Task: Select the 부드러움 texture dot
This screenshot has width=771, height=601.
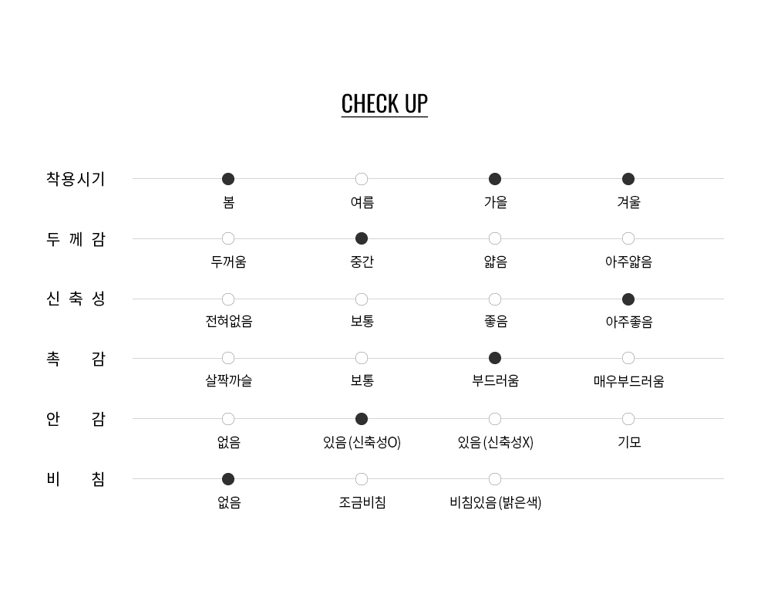Action: pos(495,358)
